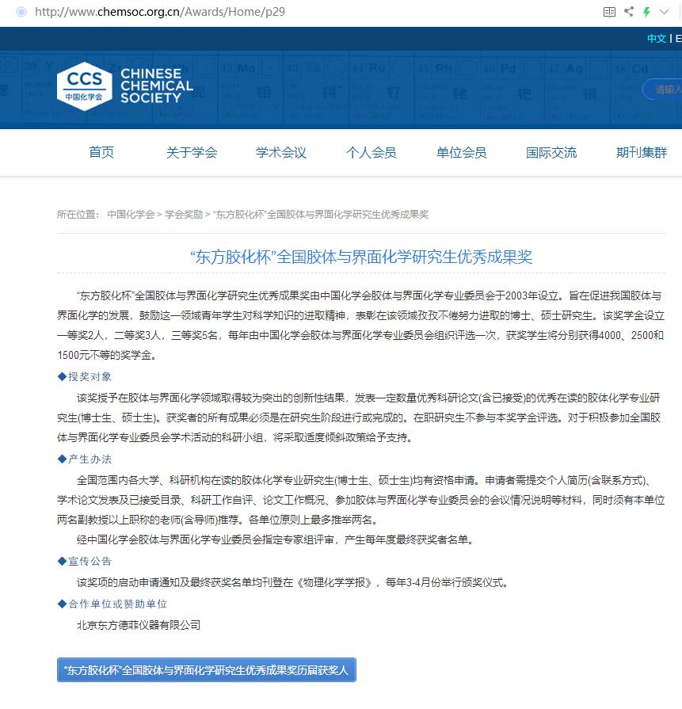Viewport: 682px width, 709px height.
Task: Click the line mentioning 《物理化学学报》
Action: click(292, 582)
